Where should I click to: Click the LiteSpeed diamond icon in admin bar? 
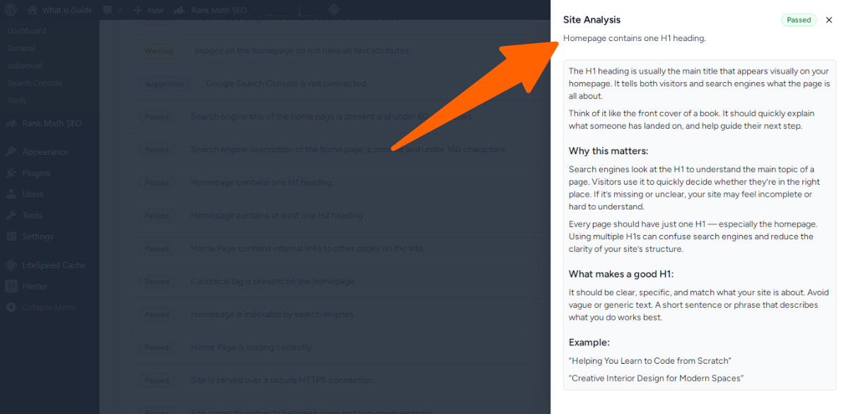point(333,10)
